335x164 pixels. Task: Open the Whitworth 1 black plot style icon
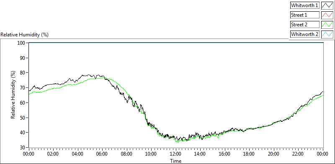(x=327, y=5)
